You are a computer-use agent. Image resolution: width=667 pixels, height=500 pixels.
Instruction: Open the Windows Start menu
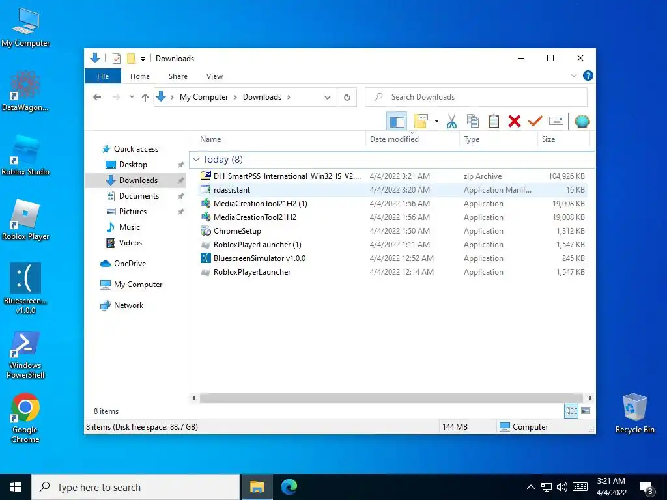(16, 487)
